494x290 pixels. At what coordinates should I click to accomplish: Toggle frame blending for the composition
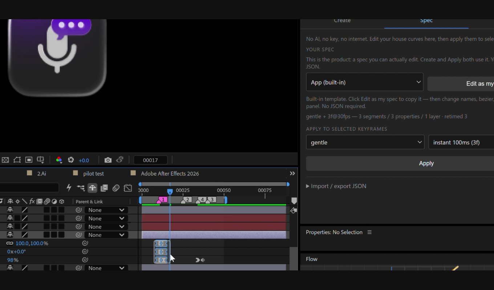(104, 188)
